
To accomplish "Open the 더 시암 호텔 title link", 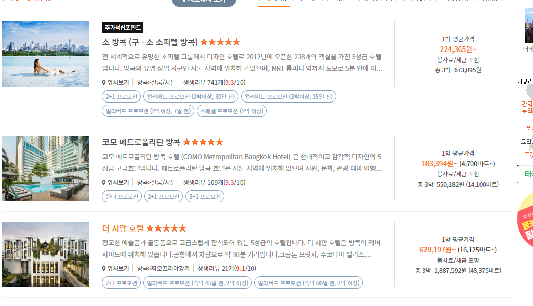I will coord(123,228).
